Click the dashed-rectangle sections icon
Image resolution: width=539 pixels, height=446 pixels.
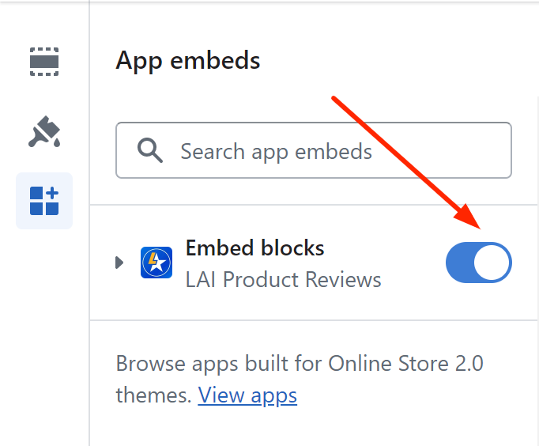[x=44, y=62]
